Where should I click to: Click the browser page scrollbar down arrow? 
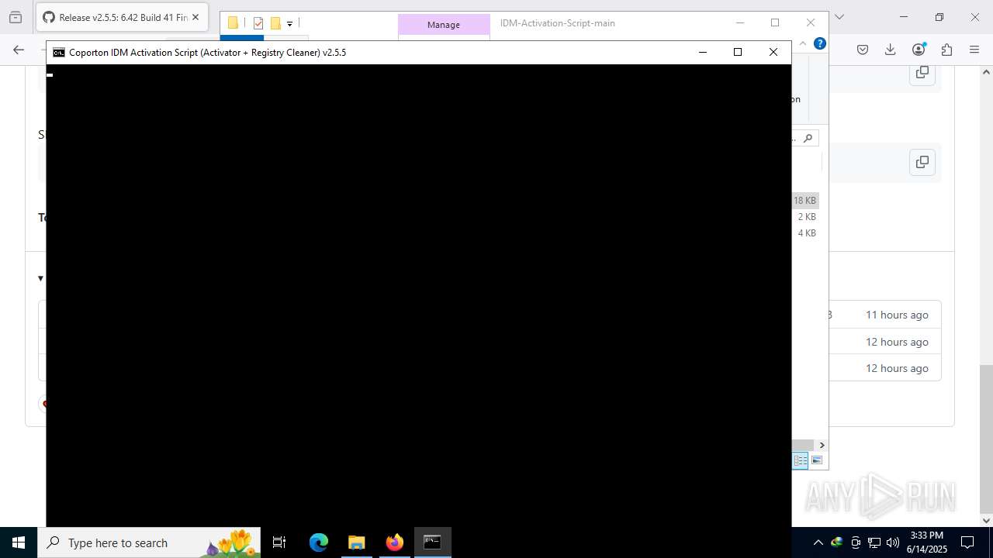coord(986,520)
